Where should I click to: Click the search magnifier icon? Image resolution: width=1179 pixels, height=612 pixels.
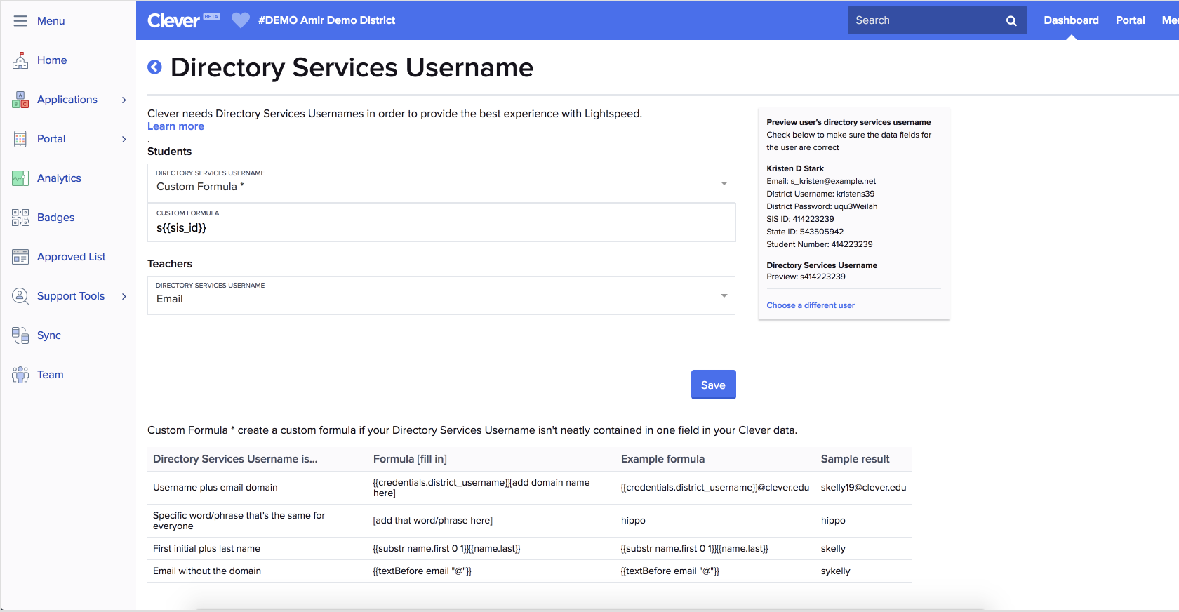(x=1011, y=21)
